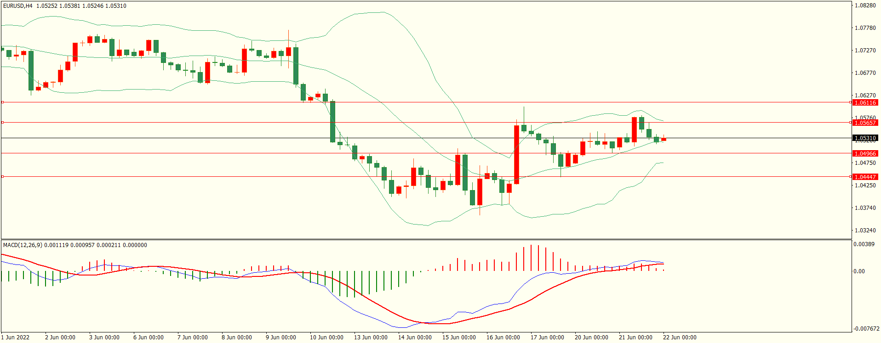Screen dimensions: 881x343
Task: Click the tall red candle on 16 Jun
Action: [x=516, y=154]
